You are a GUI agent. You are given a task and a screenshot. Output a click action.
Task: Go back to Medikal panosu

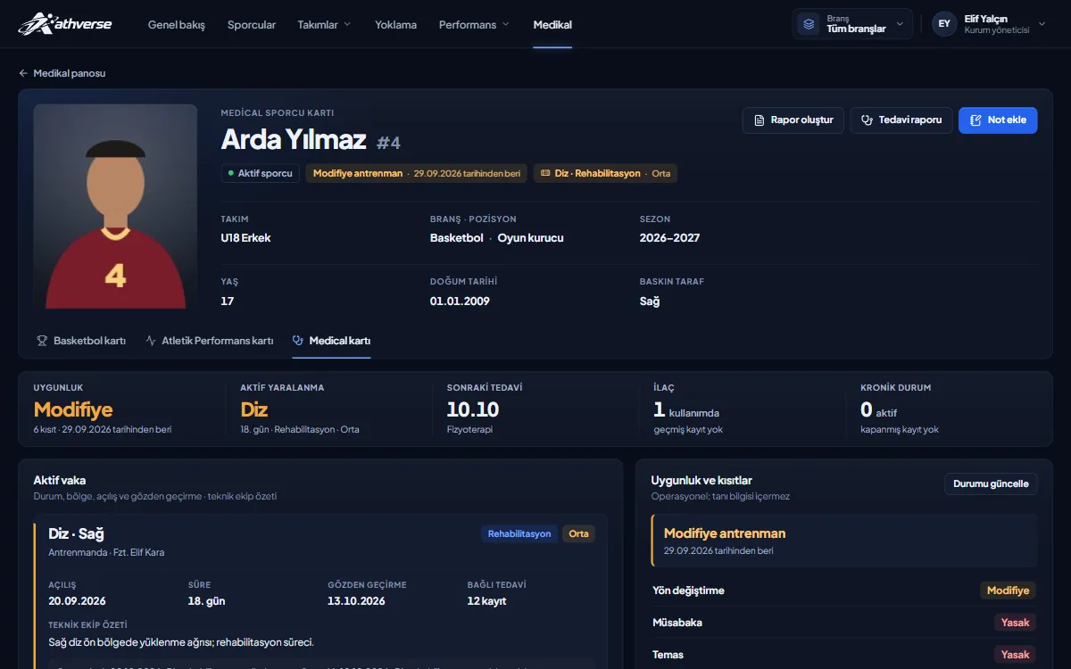(62, 73)
